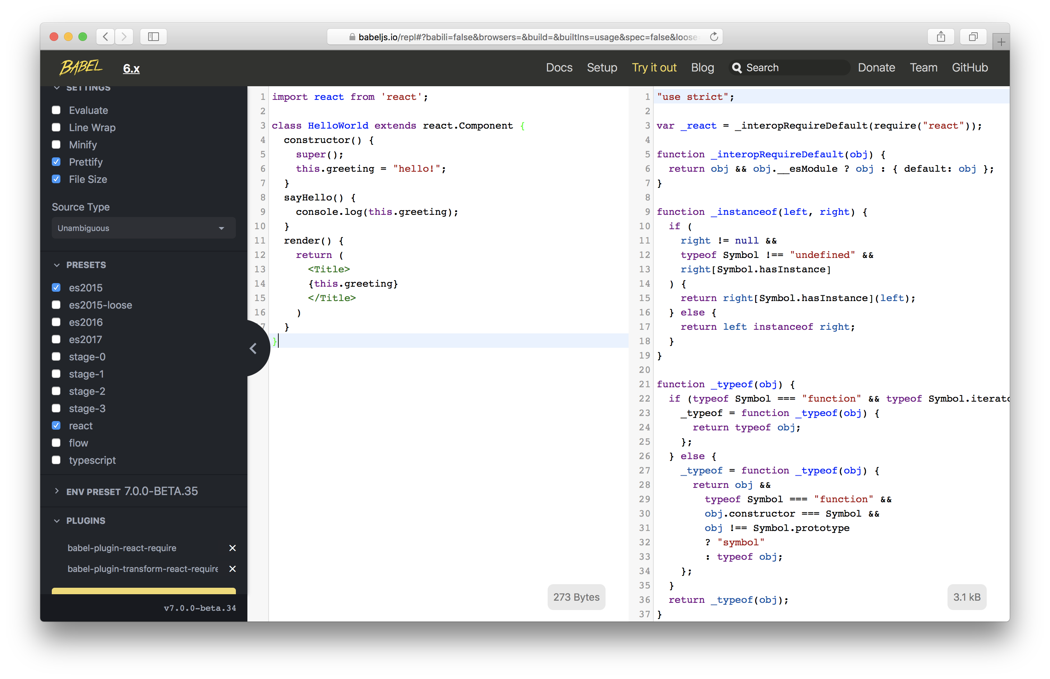Click the Search icon in navigation
Image resolution: width=1050 pixels, height=679 pixels.
[x=737, y=68]
